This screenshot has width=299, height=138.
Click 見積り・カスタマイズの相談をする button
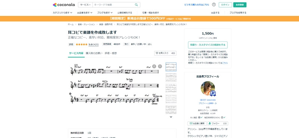(208, 45)
